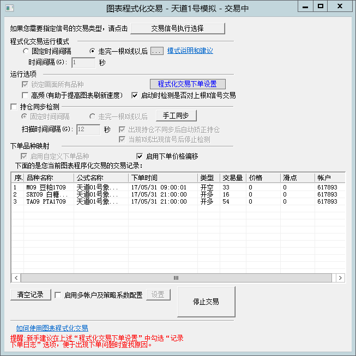Minimize the 图表程式化交易 window

point(305,7)
